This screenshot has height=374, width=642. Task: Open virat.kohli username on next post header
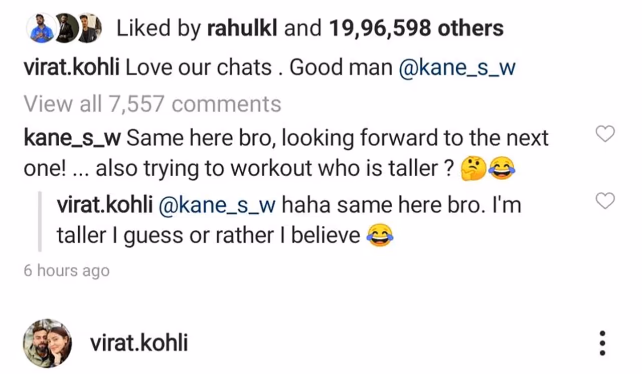coord(139,343)
